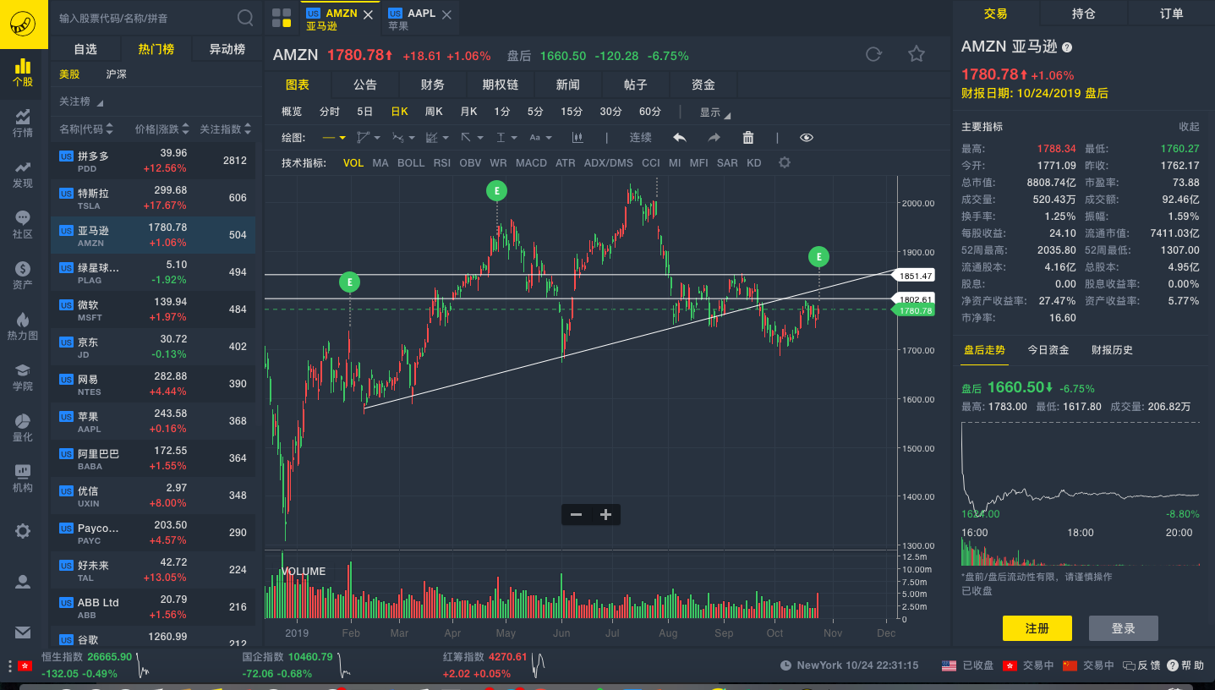Open the 发现 discover sidebar section
Viewport: 1215px width, 690px height.
click(23, 173)
